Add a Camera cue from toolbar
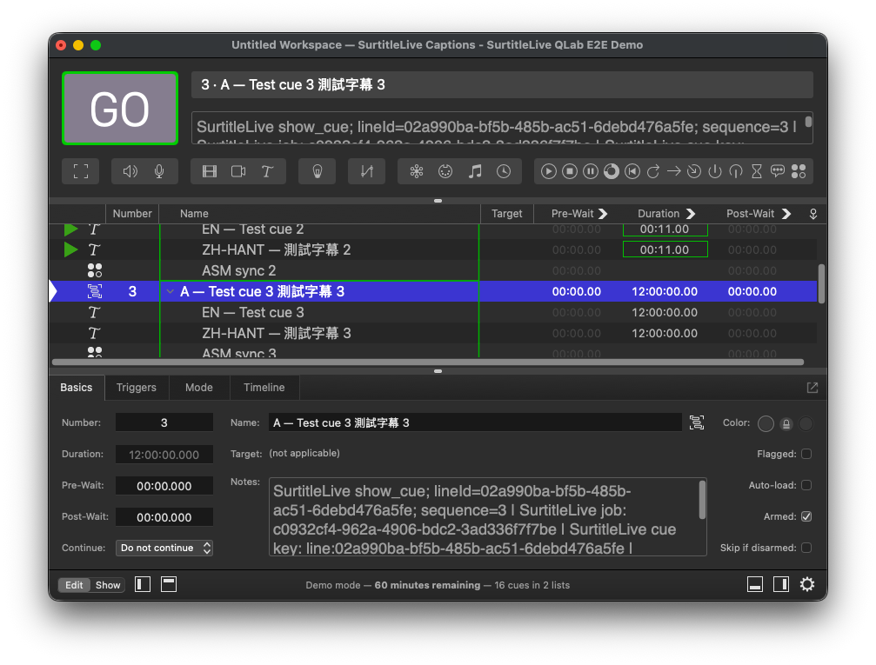Viewport: 876px width, 665px height. click(x=238, y=171)
